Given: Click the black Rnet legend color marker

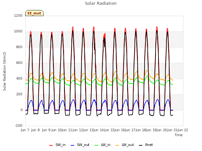Looking at the screenshot, I should 141,145.
